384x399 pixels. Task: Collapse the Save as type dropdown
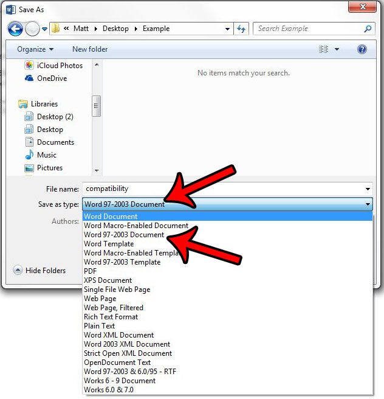tap(368, 204)
